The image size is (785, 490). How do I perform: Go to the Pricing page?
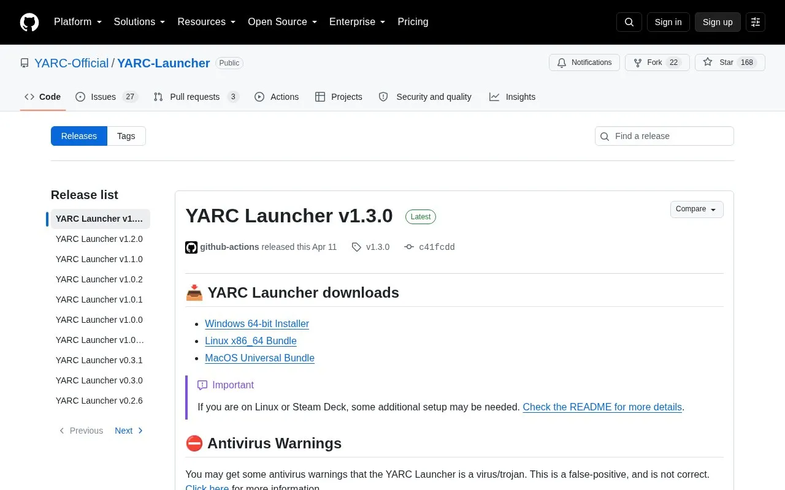(x=413, y=22)
